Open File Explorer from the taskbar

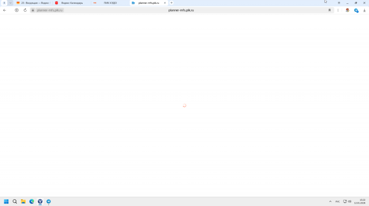[x=23, y=202]
